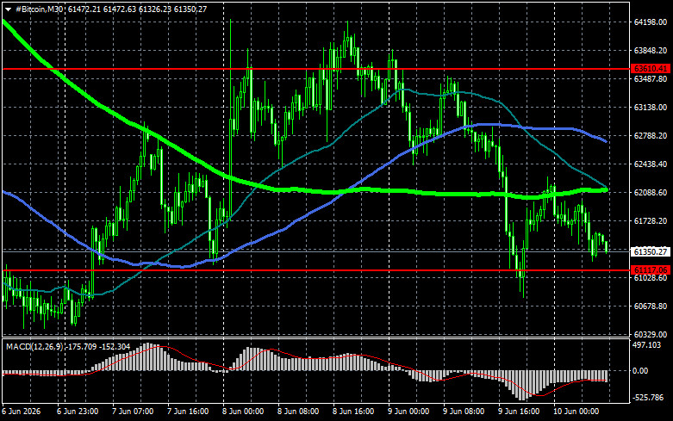
Task: Open the chart dropdown arrow beside #Bitcoin
Action: click(8, 9)
